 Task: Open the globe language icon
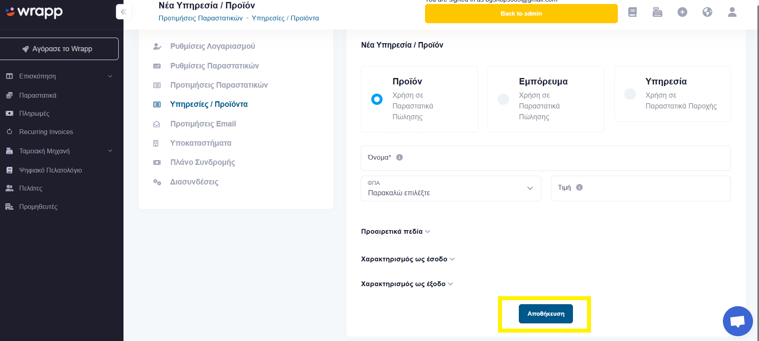click(707, 12)
